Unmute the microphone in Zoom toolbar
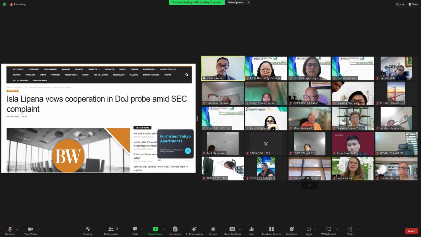This screenshot has width=421, height=237. click(10, 231)
